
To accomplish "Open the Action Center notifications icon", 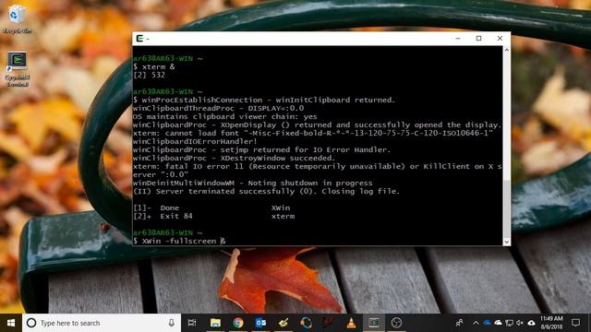I will tap(575, 323).
